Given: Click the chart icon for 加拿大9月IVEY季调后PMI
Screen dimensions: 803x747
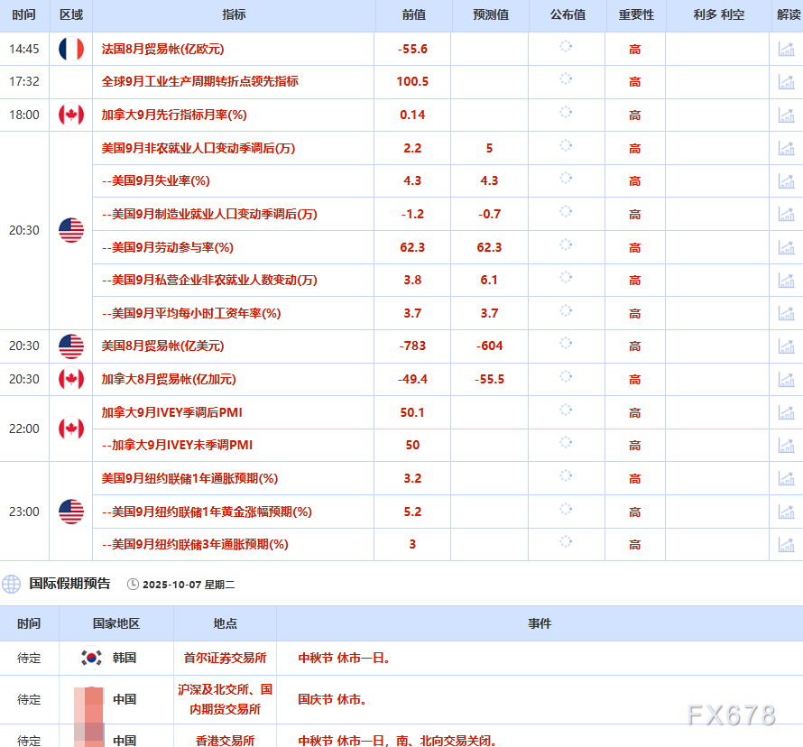Looking at the screenshot, I should 784,412.
